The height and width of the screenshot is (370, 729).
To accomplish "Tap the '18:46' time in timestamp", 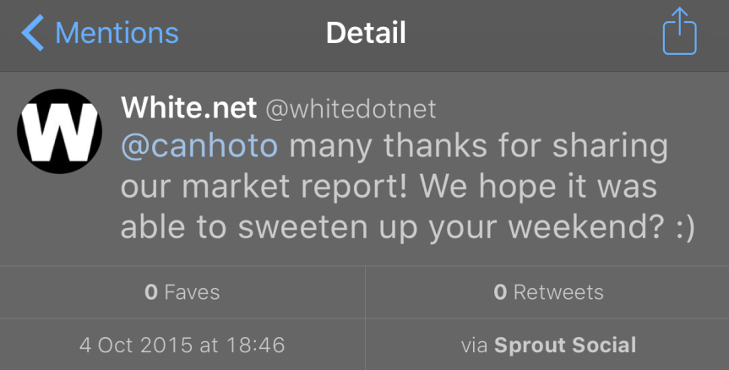I will [258, 345].
